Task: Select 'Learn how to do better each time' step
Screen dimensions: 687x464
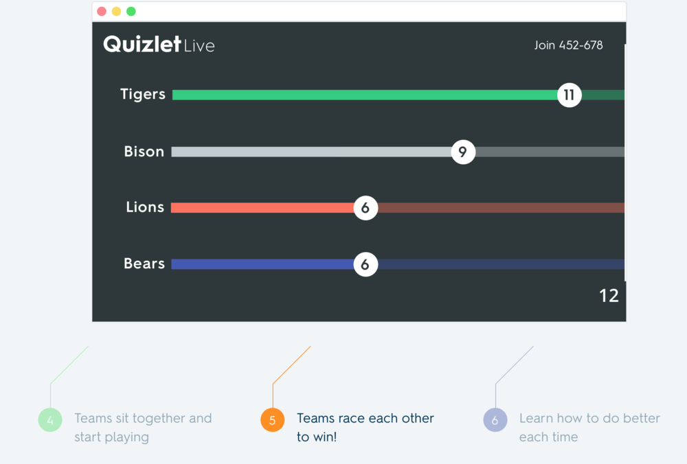Action: pos(589,427)
